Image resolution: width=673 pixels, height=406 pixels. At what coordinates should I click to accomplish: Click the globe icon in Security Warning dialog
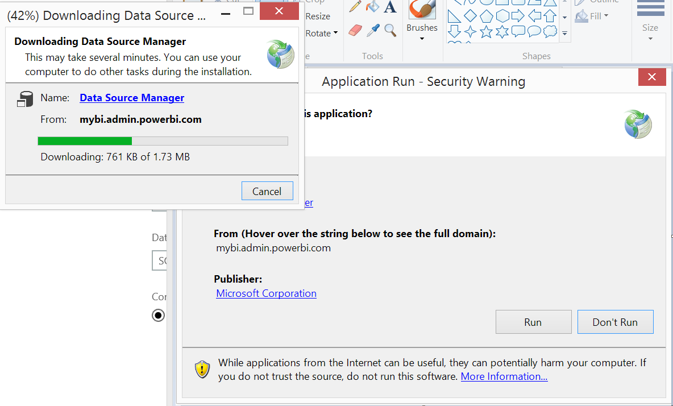coord(638,125)
